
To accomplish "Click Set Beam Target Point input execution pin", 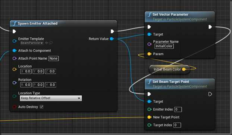I will pos(149,94).
